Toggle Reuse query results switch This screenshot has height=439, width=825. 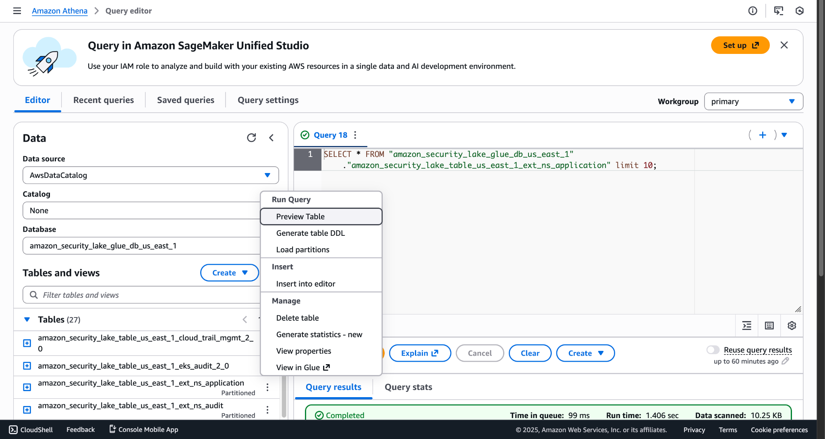[713, 350]
